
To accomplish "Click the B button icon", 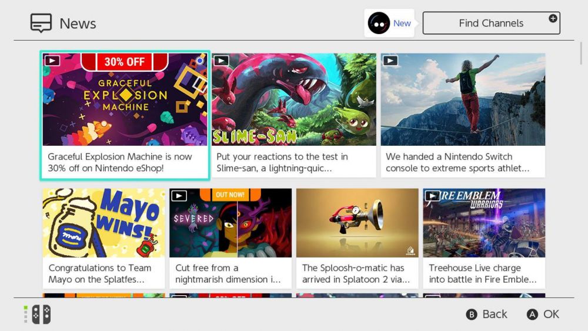I will (x=472, y=314).
